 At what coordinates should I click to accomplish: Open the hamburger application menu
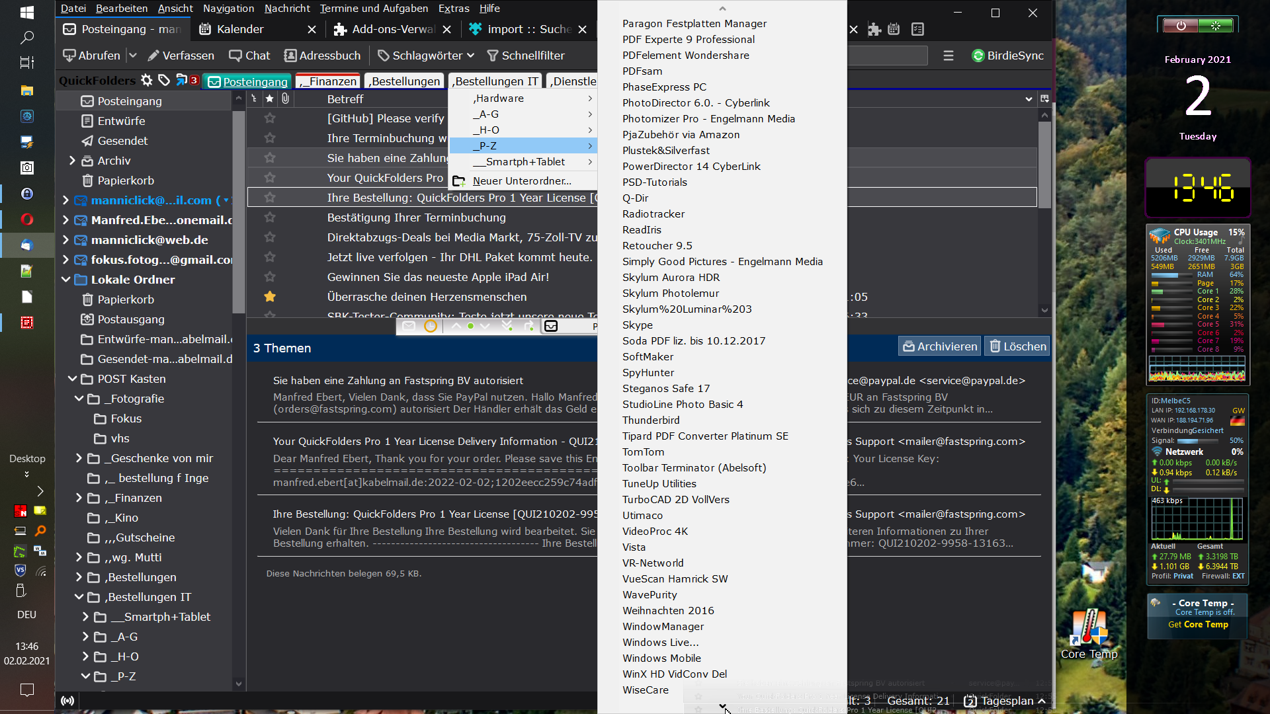(949, 56)
